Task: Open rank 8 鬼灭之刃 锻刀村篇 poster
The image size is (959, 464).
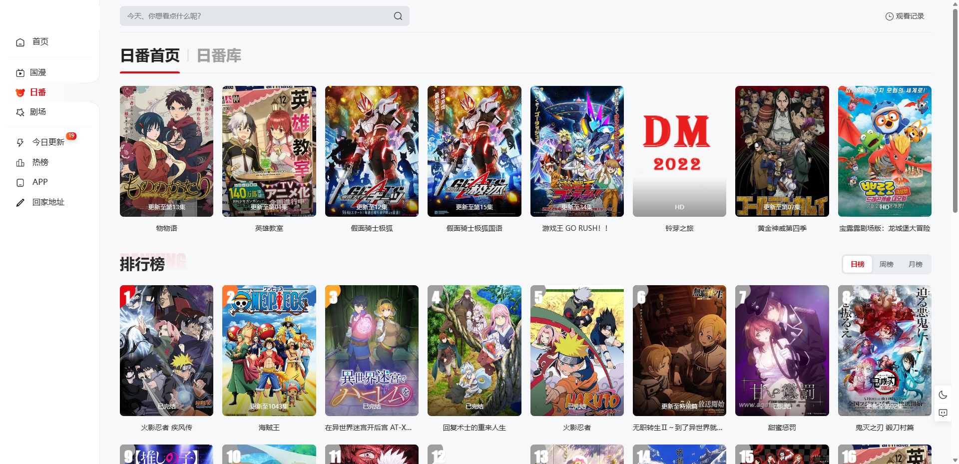Action: [885, 351]
